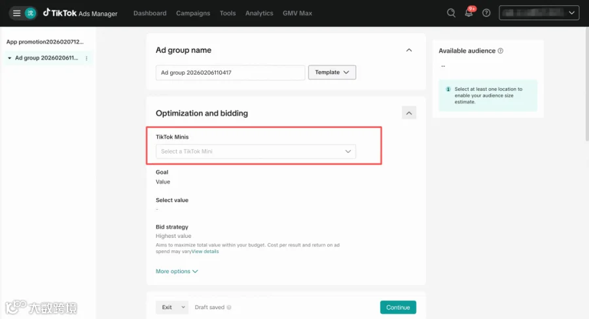
Task: Open the notifications bell icon
Action: click(x=469, y=13)
